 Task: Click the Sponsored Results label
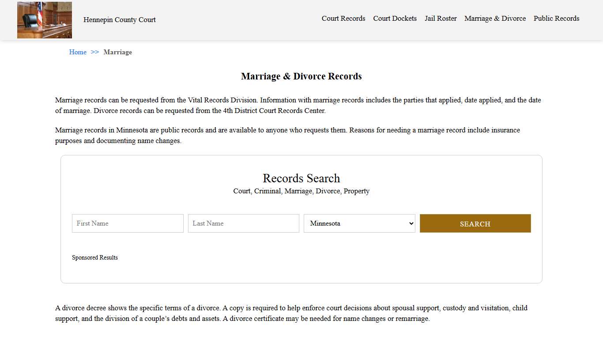[95, 257]
